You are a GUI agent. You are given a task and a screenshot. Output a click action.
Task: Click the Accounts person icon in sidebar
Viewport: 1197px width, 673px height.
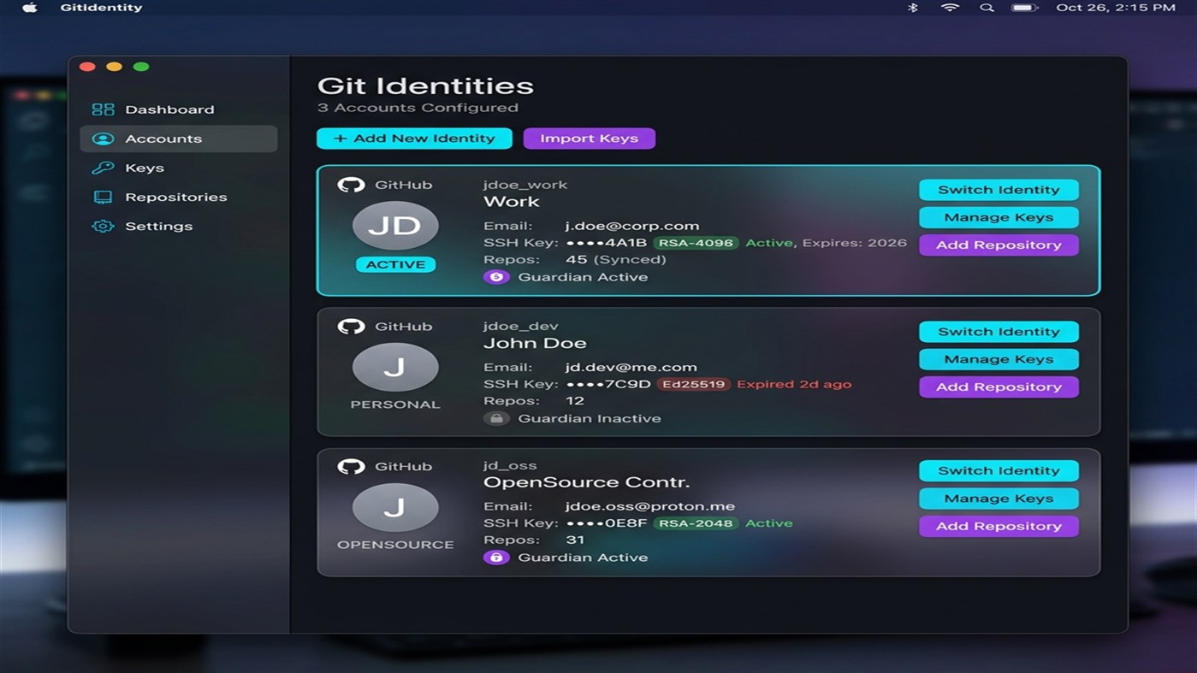(x=103, y=139)
